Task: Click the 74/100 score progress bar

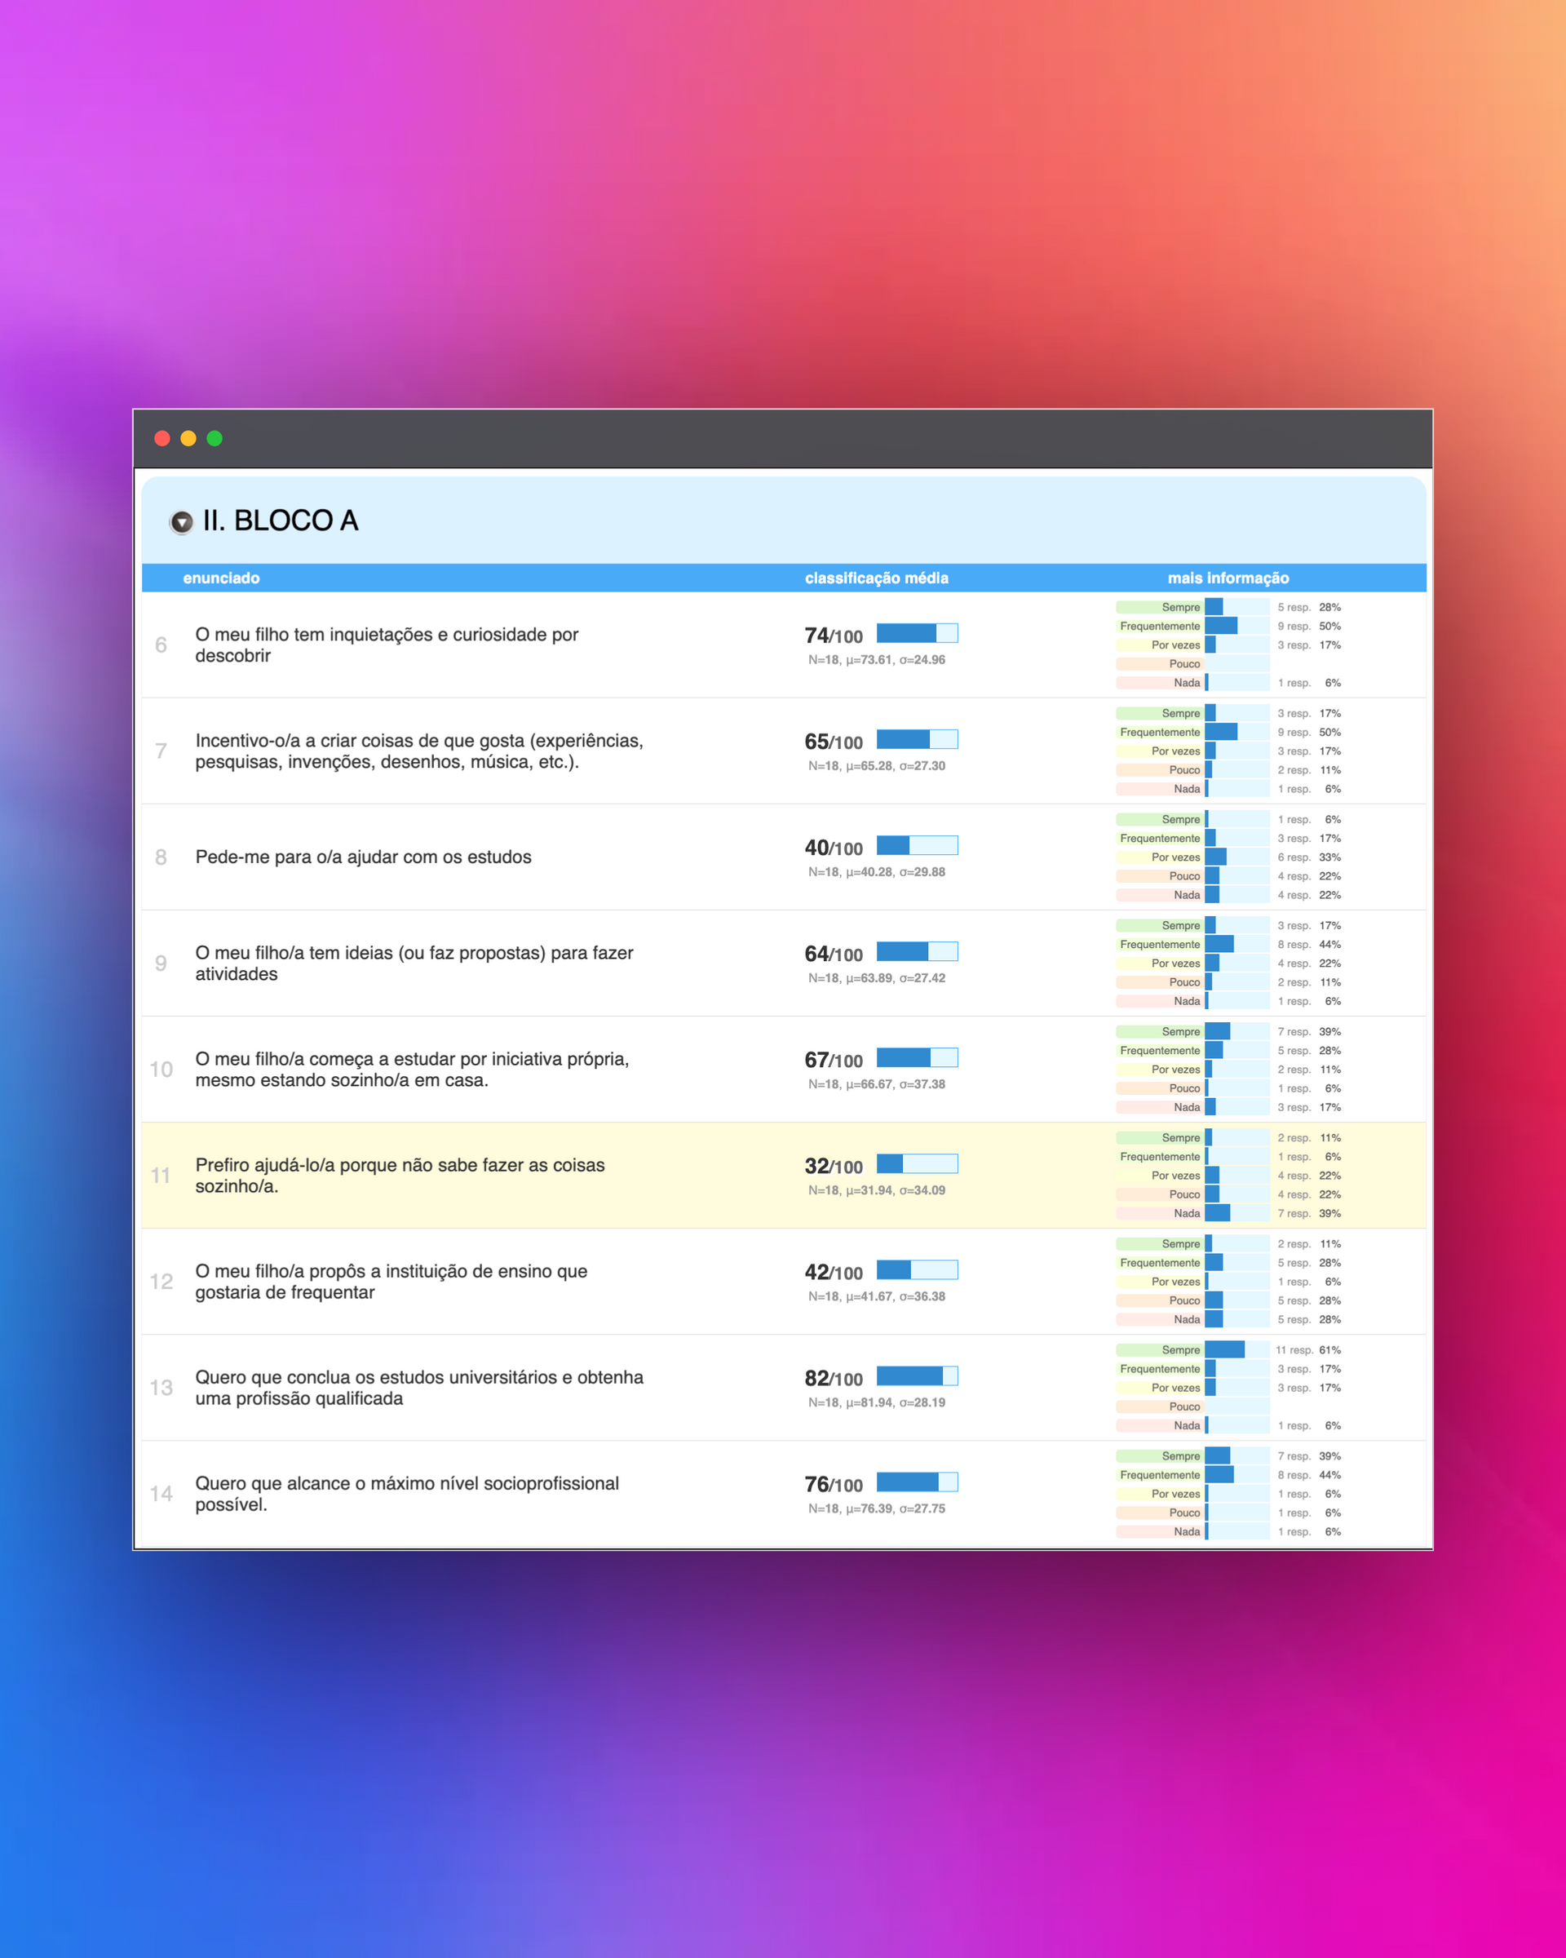Action: point(917,633)
